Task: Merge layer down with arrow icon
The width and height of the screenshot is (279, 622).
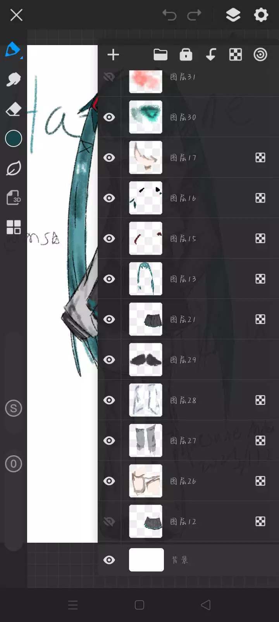Action: tap(211, 55)
